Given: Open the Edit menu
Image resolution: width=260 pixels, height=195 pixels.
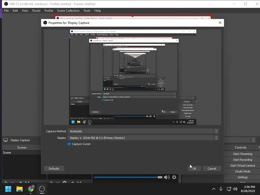Looking at the screenshot, I should (15, 11).
